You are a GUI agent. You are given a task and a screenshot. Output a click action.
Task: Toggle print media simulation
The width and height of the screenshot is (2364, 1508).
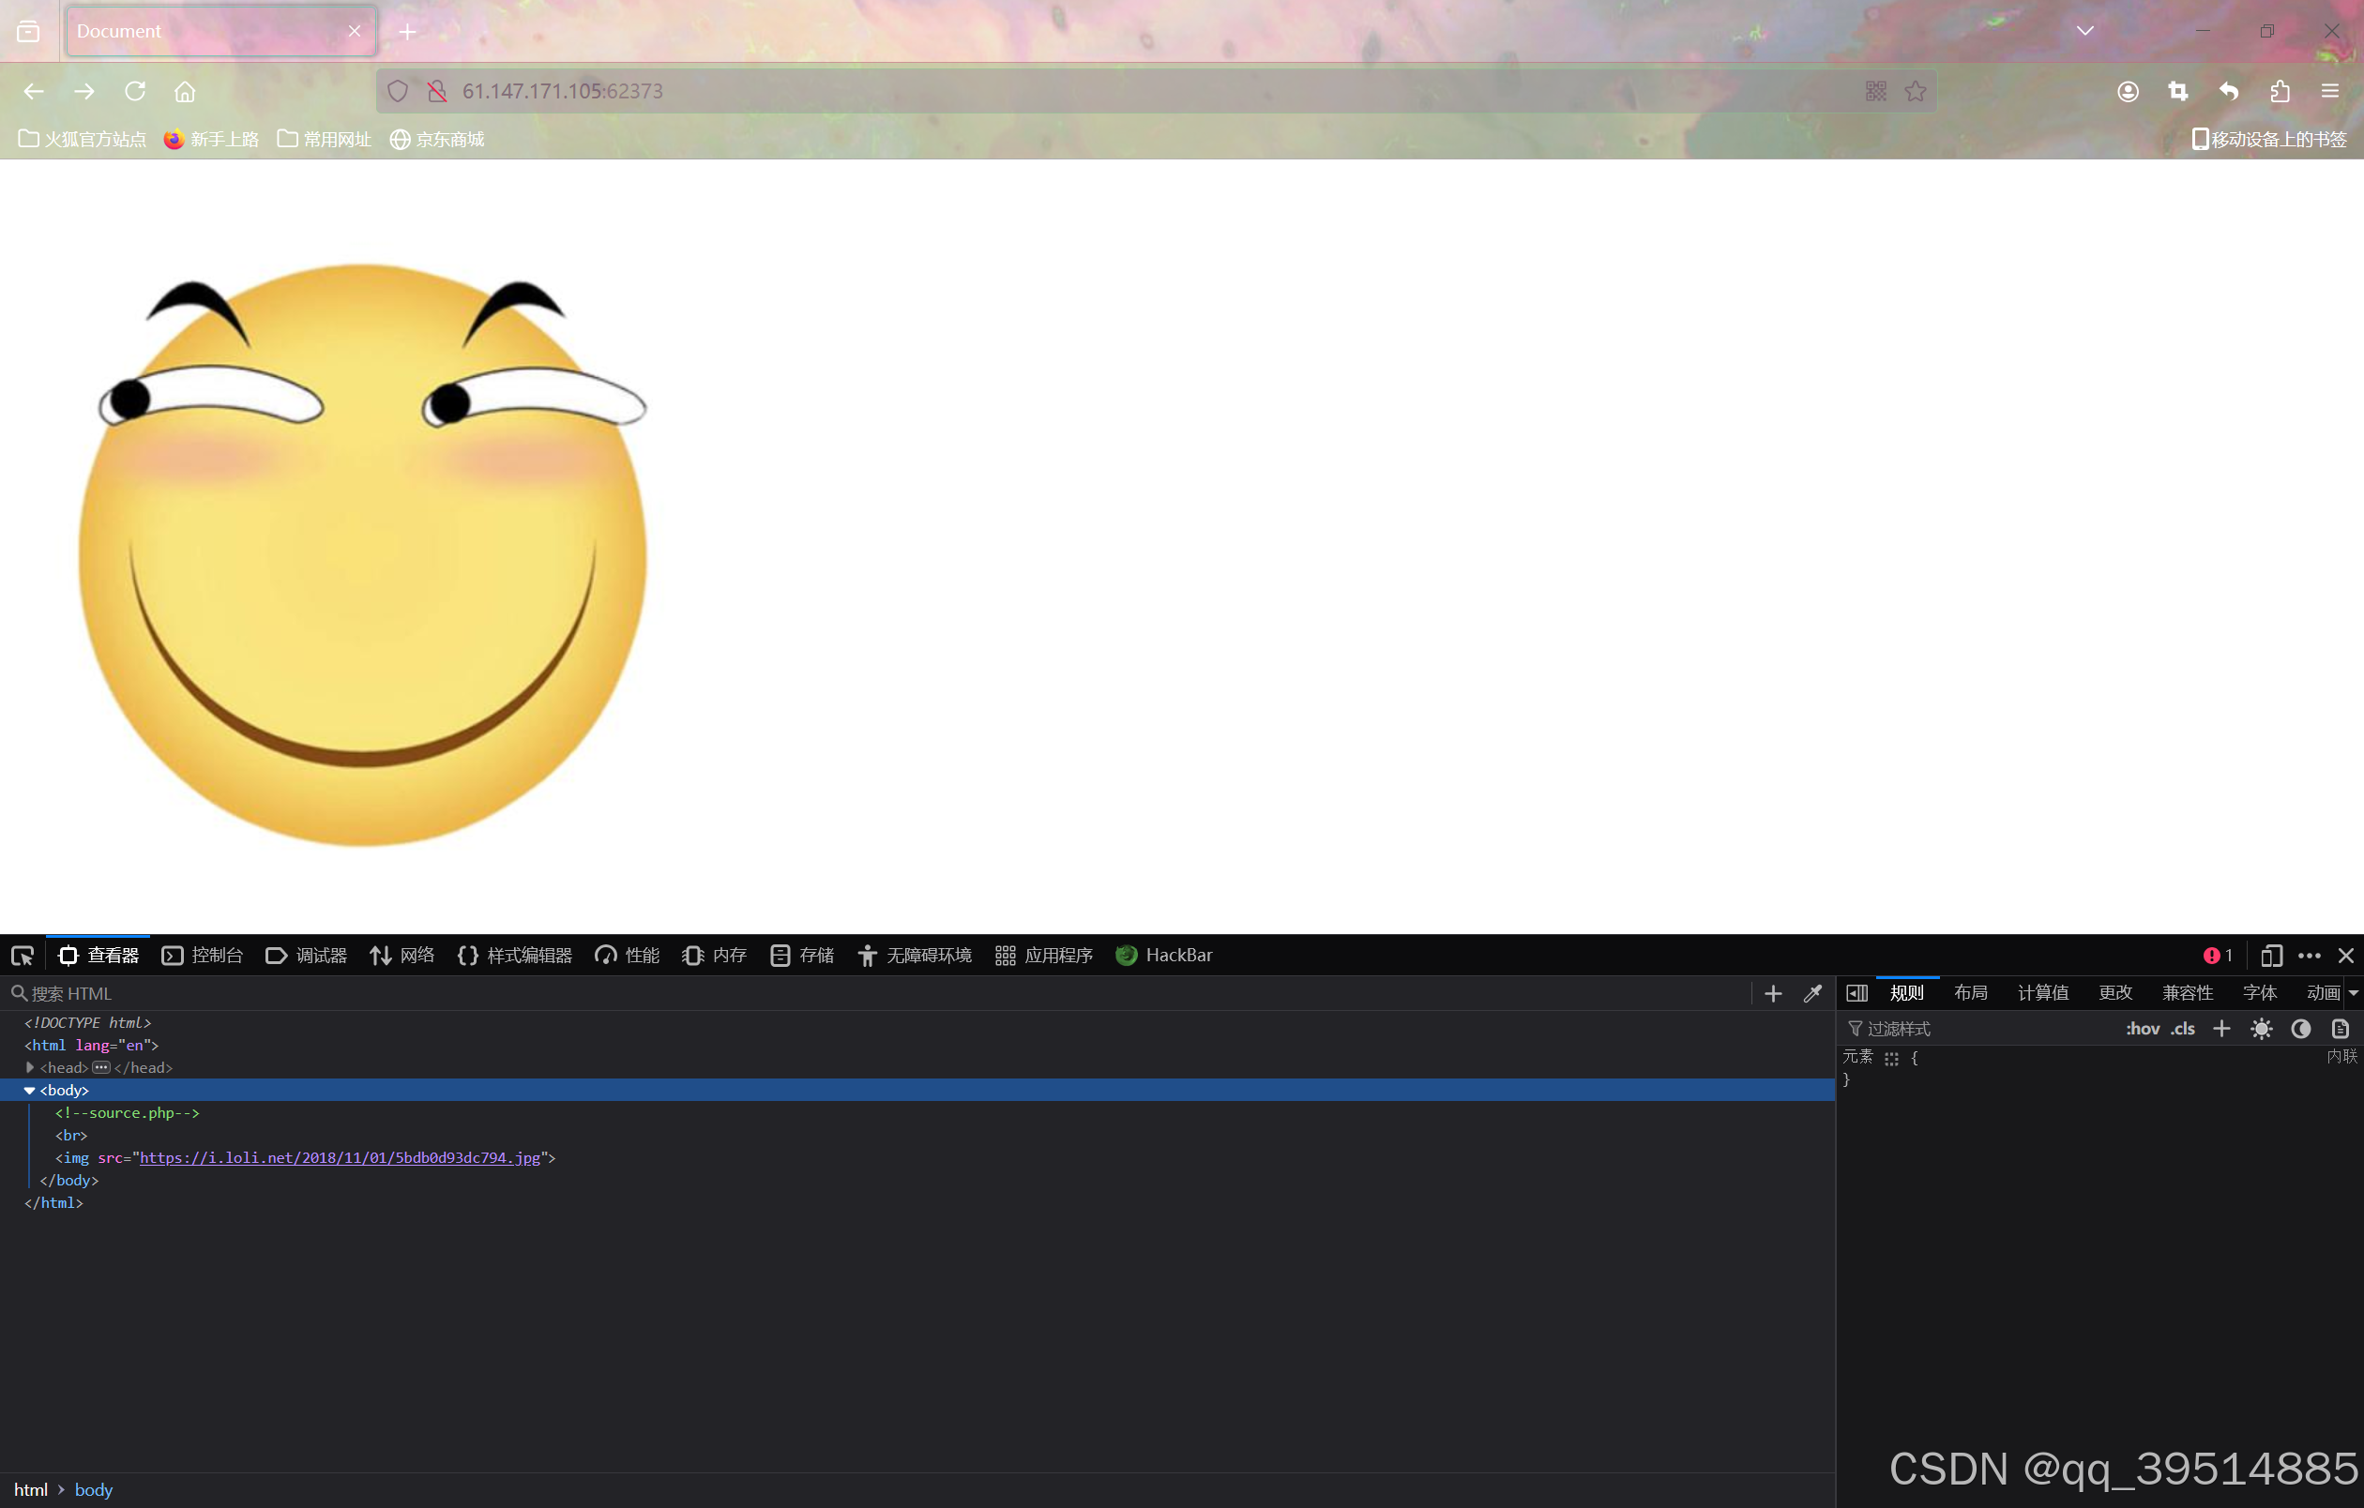(2341, 1028)
